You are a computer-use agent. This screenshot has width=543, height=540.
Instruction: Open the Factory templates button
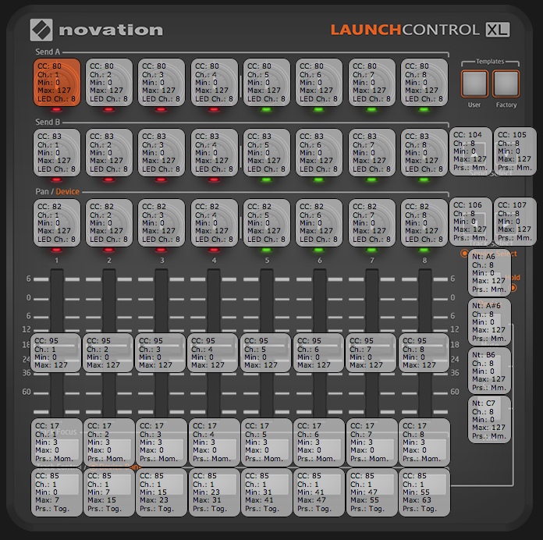point(506,83)
